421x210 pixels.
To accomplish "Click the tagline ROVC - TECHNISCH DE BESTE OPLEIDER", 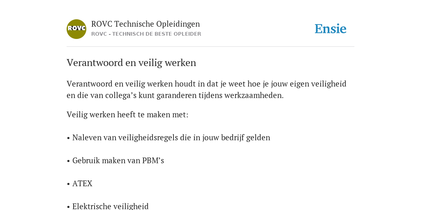I will 146,34.
